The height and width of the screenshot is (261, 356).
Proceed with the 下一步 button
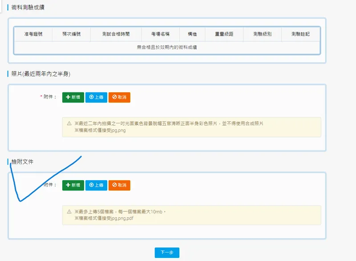pos(167,253)
